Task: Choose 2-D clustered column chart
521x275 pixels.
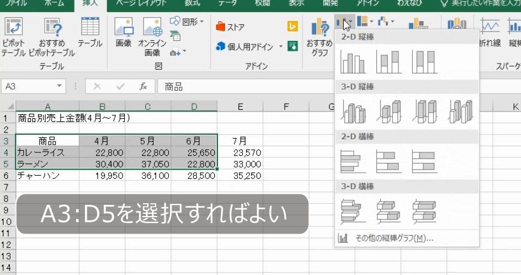Action: click(353, 62)
